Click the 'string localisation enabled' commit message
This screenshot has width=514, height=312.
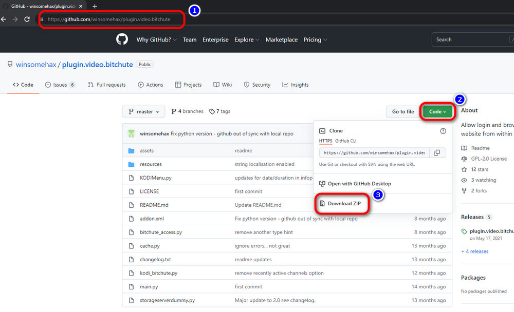point(265,164)
